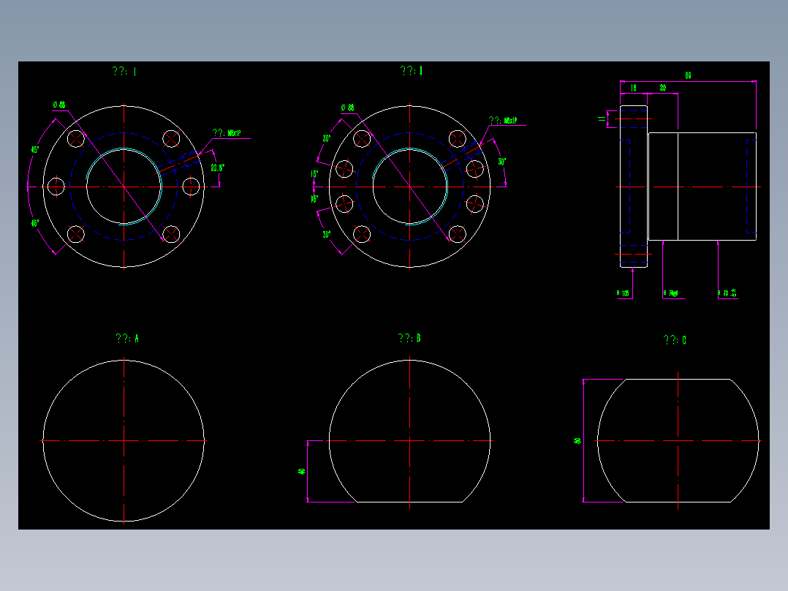Select the "??: A" view label
Viewport: 788px width, 591px height.
coord(127,339)
